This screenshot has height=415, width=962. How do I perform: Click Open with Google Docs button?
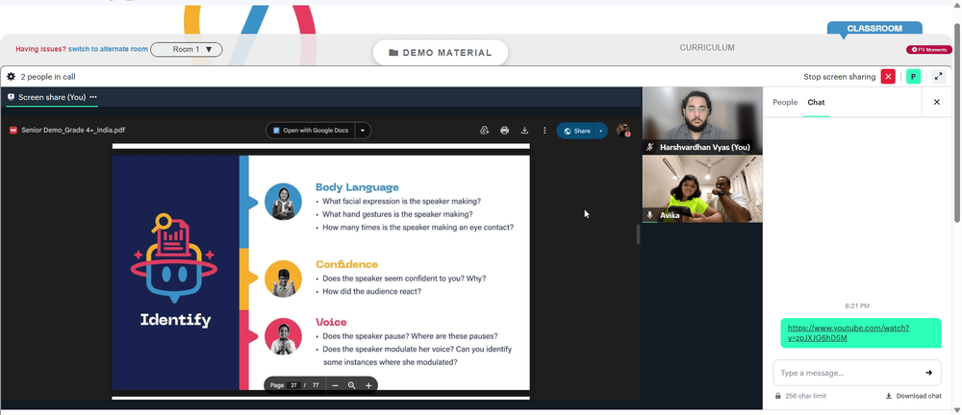tap(311, 131)
